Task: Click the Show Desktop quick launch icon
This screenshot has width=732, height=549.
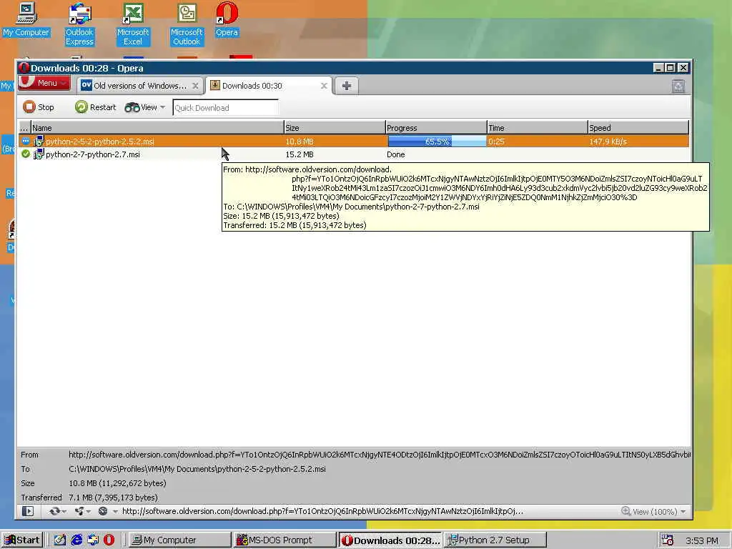Action: point(59,540)
